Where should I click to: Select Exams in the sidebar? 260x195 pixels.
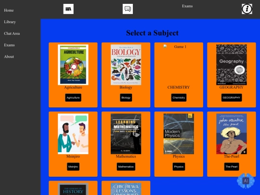coord(9,45)
